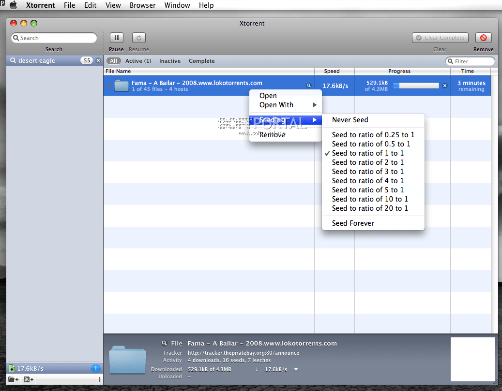Viewport: 502px width, 391px height.
Task: Add an RSS feed button
Action: coord(29,379)
